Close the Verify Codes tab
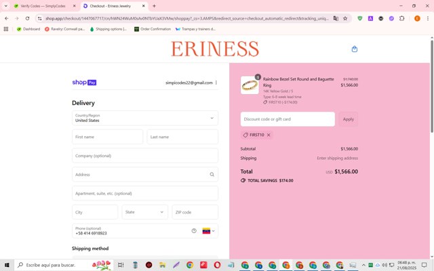The height and width of the screenshot is (271, 434). coord(74,6)
